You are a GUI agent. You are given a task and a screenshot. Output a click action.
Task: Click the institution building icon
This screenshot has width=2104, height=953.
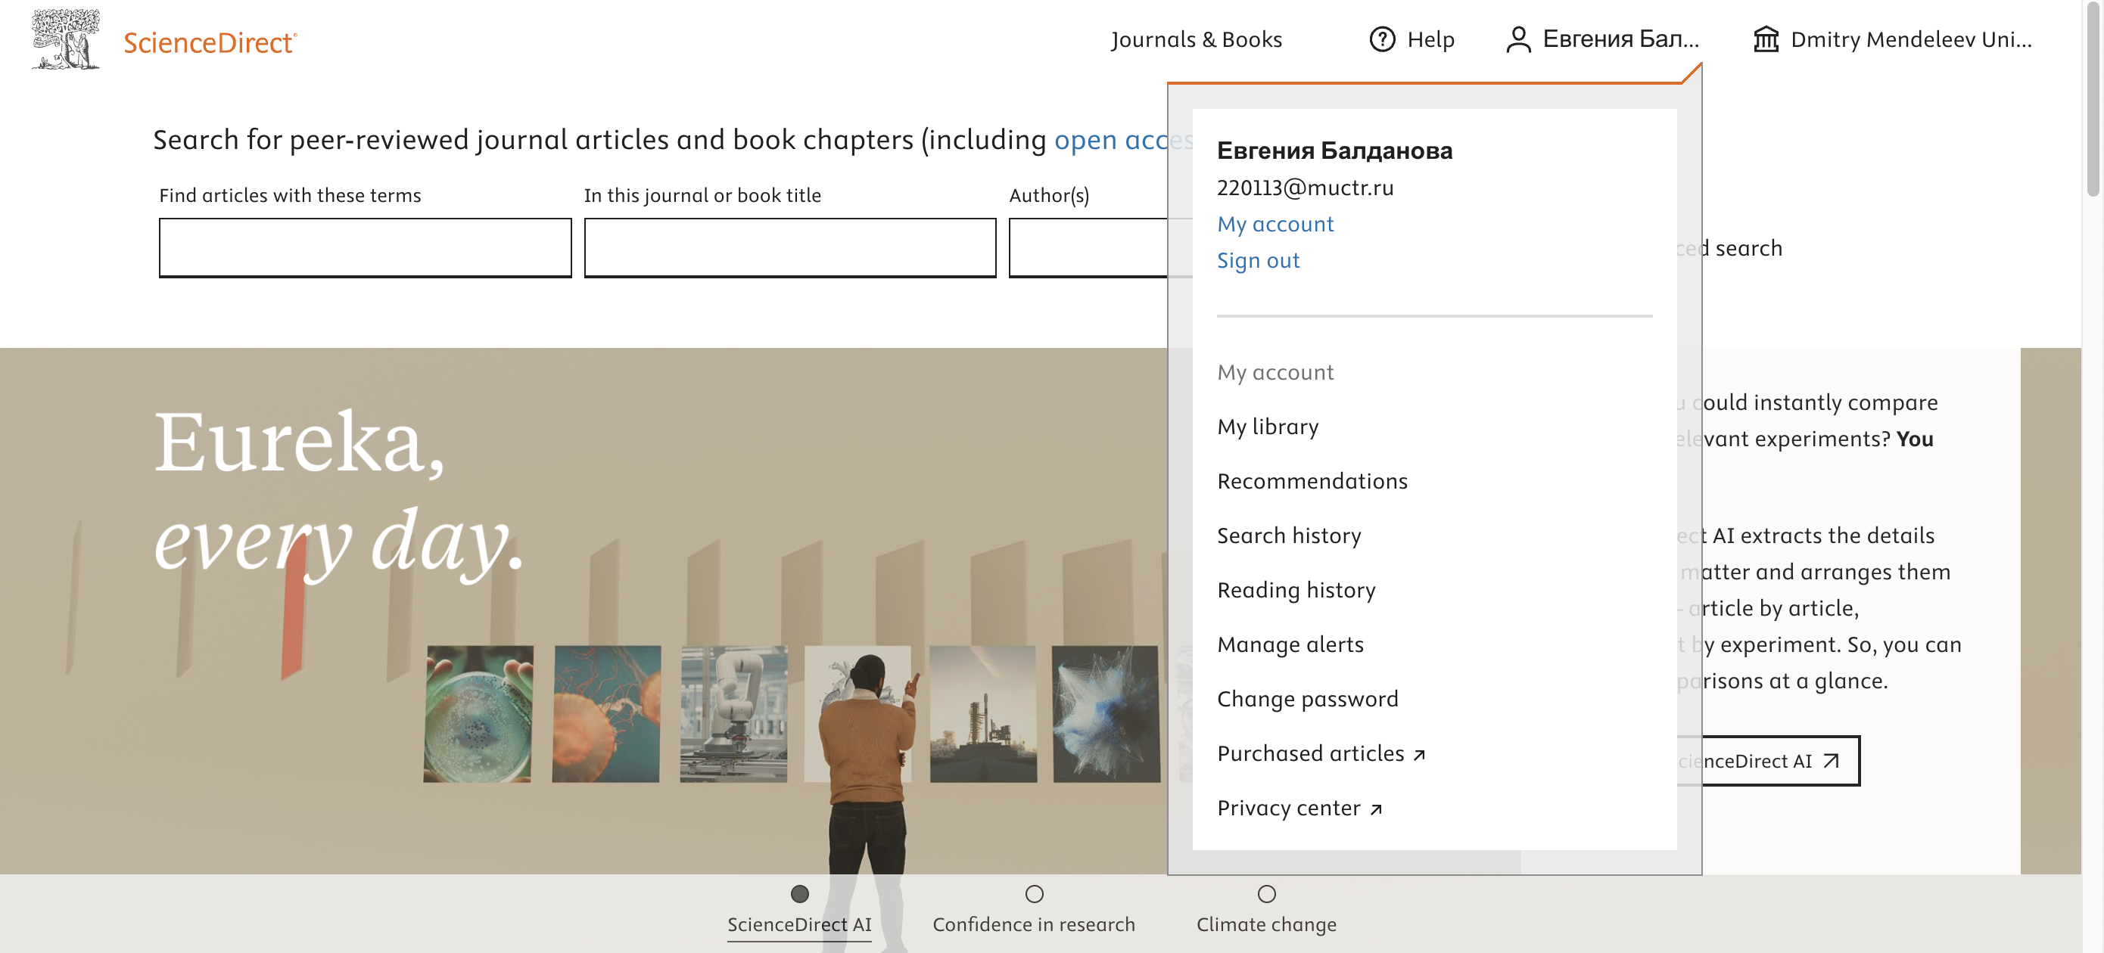coord(1765,39)
